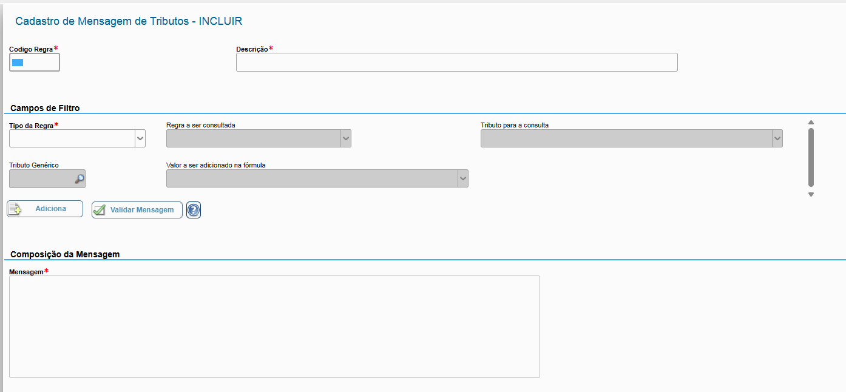Viewport: 846px width, 392px height.
Task: Click inside the Mensagem text area
Action: pos(274,326)
